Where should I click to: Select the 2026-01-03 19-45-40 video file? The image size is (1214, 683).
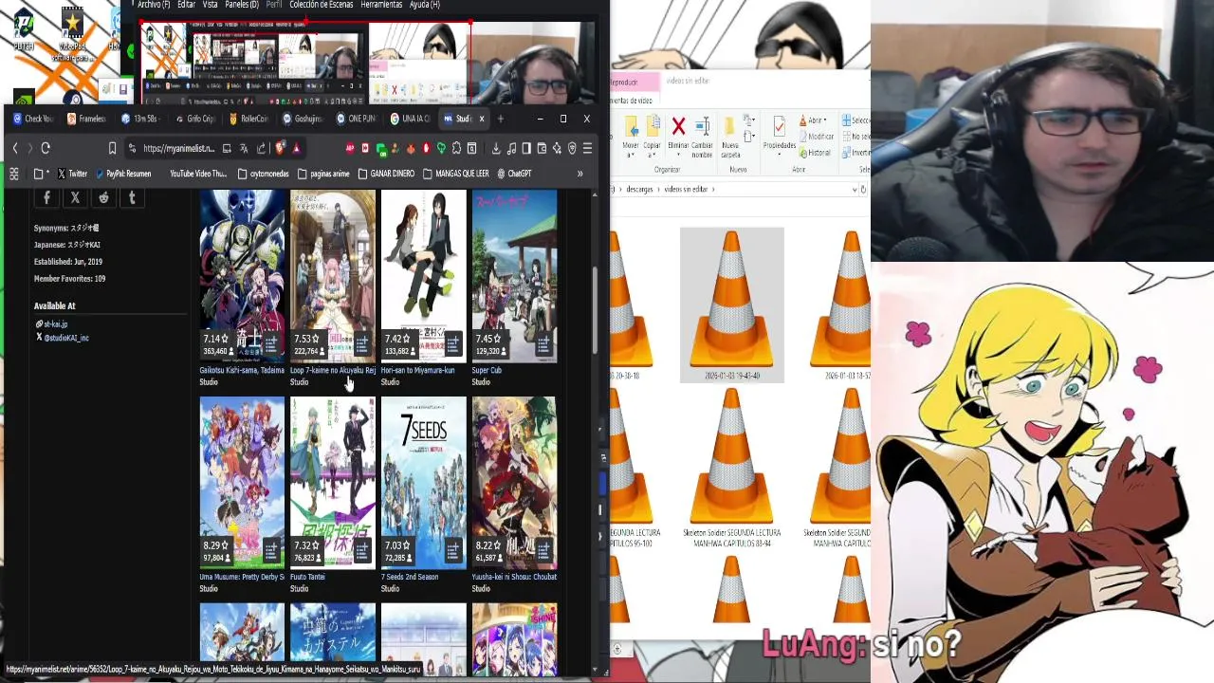click(732, 305)
